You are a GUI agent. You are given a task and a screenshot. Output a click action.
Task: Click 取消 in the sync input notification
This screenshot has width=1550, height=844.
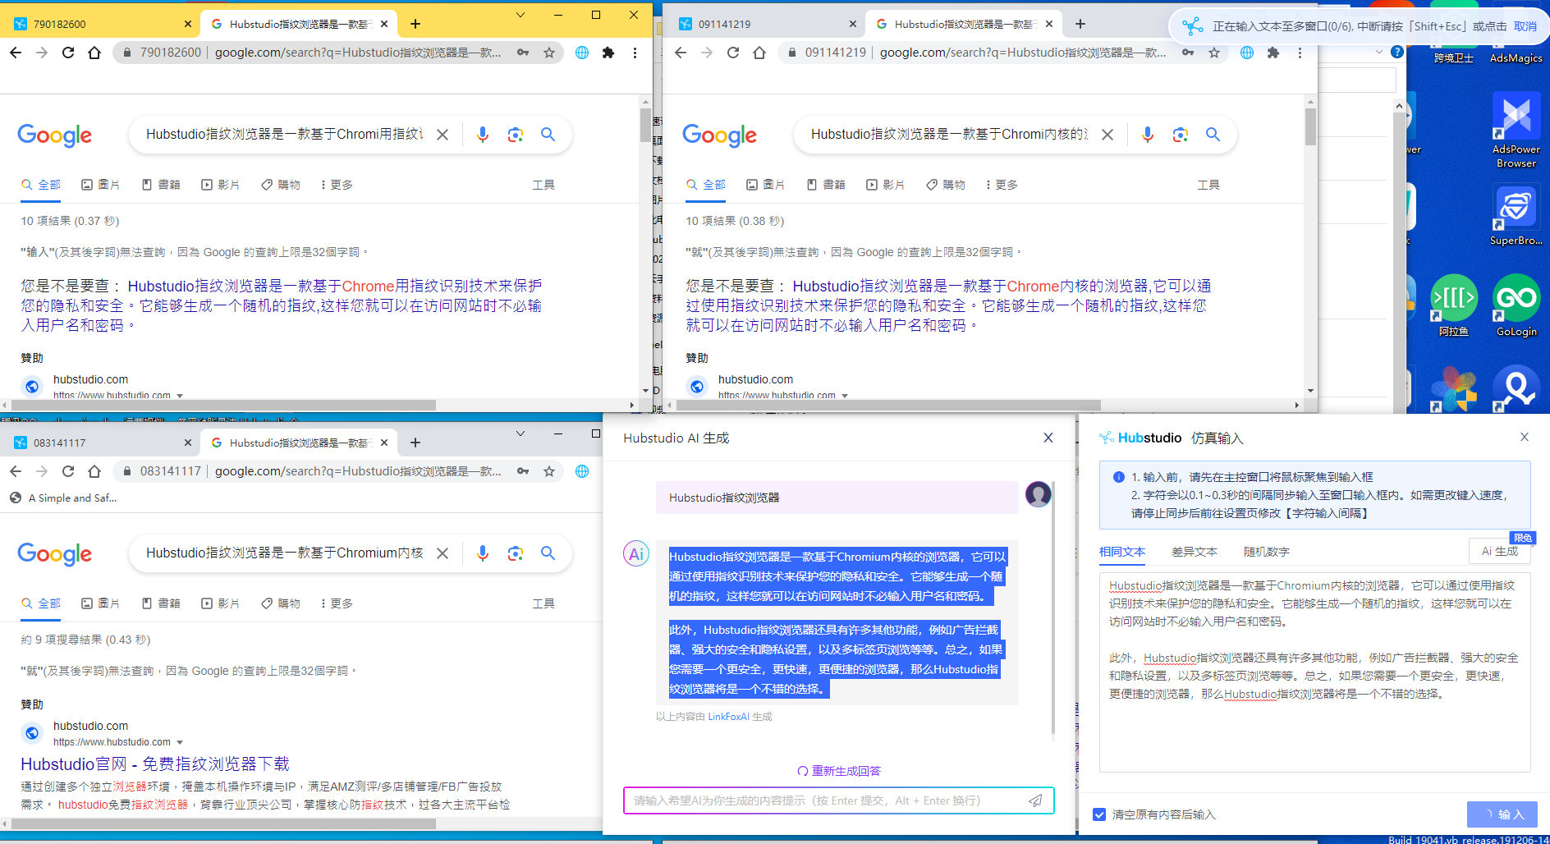tap(1525, 26)
